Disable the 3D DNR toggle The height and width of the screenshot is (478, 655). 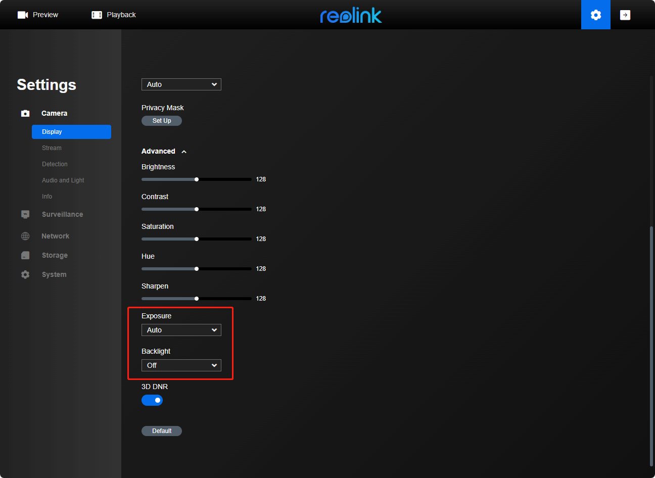(x=152, y=400)
